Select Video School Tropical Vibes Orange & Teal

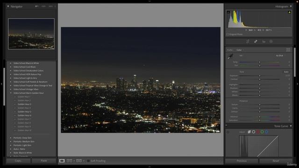tap(33, 85)
